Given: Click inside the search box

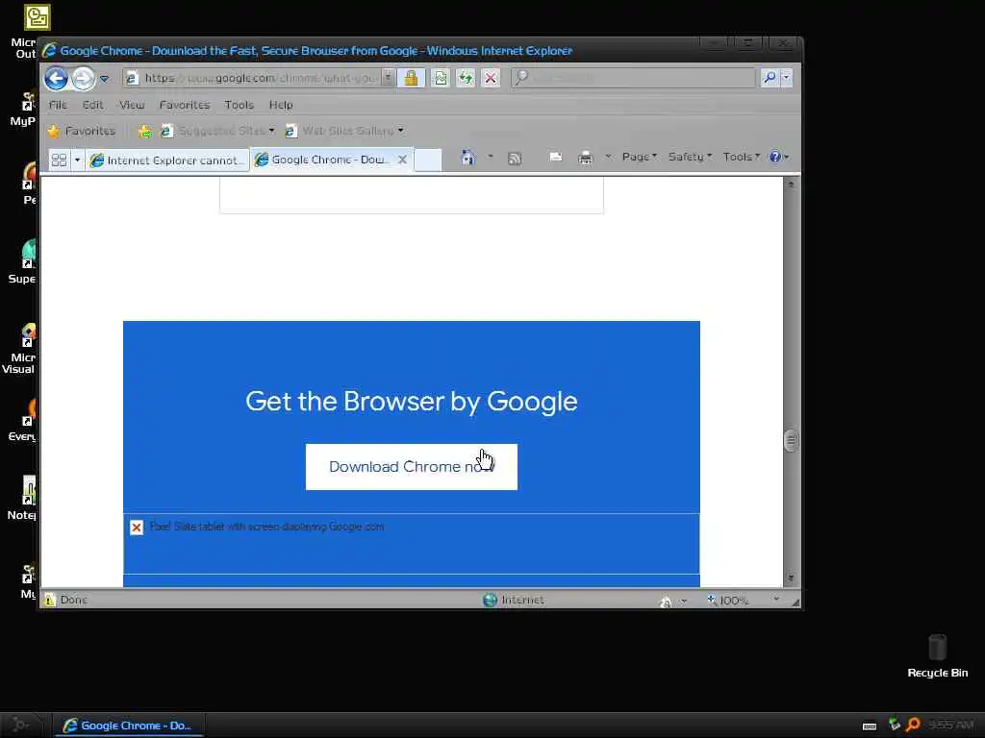Looking at the screenshot, I should click(x=635, y=78).
